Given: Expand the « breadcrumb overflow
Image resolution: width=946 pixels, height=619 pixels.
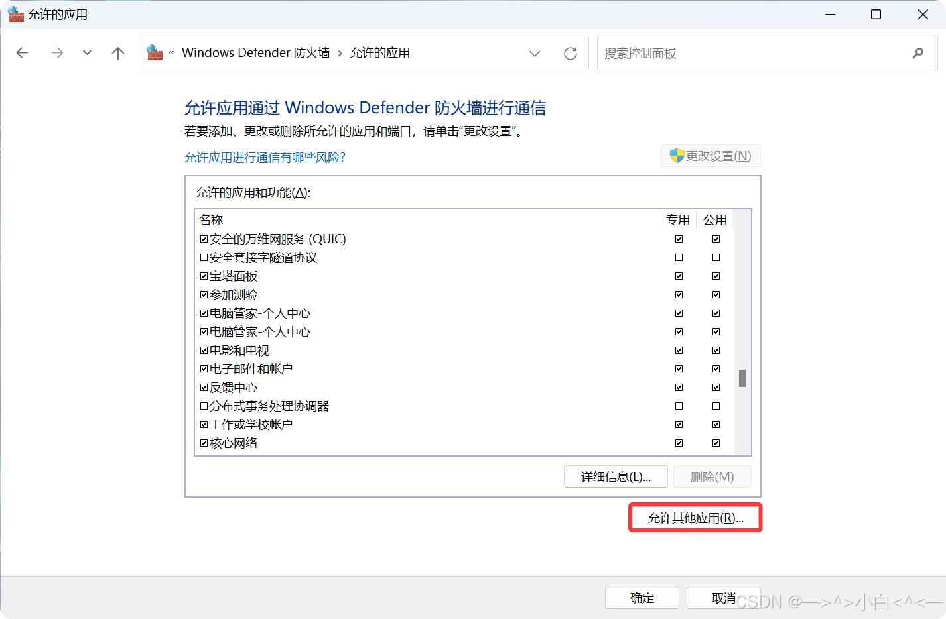Looking at the screenshot, I should (x=171, y=53).
